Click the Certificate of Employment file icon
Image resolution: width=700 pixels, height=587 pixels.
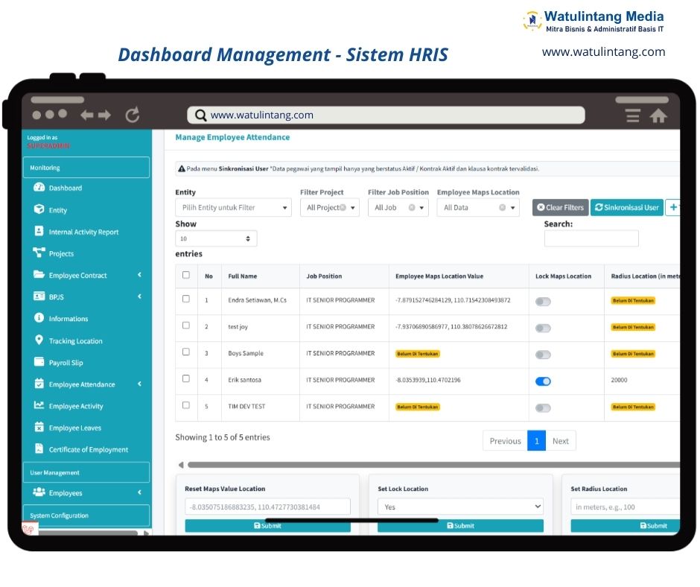pos(39,448)
